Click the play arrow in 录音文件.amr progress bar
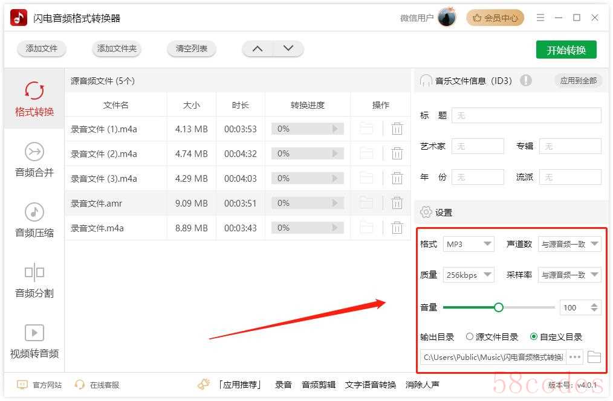613x401 pixels. click(x=335, y=203)
